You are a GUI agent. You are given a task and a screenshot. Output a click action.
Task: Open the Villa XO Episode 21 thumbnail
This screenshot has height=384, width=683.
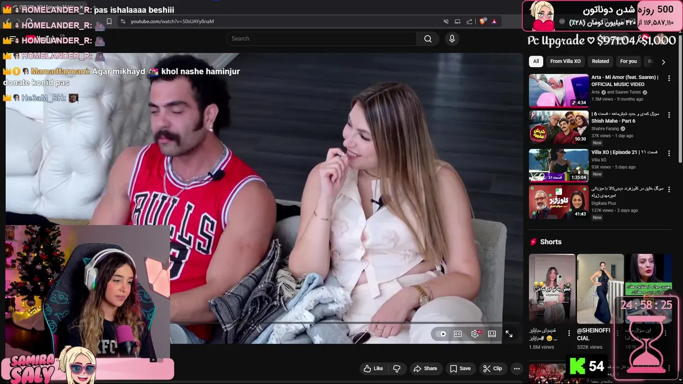(x=559, y=165)
